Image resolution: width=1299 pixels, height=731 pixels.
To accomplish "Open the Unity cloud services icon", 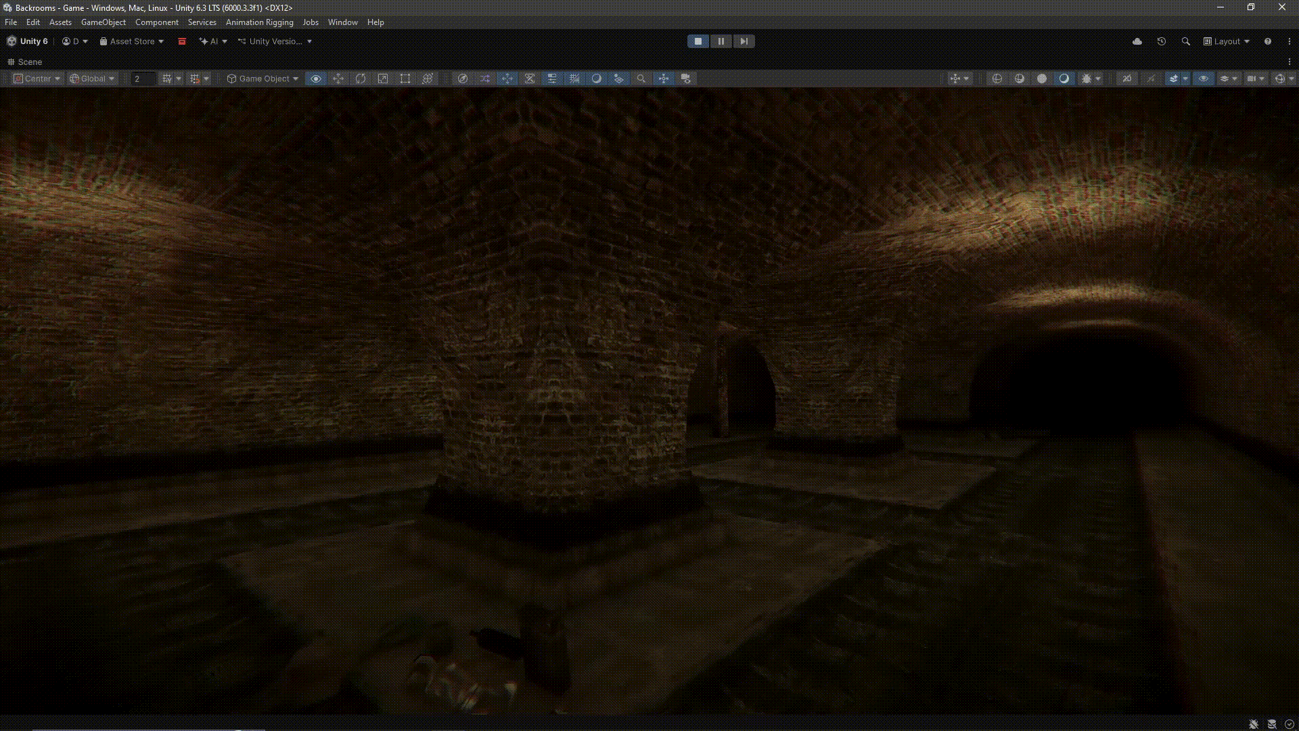I will tap(1137, 41).
